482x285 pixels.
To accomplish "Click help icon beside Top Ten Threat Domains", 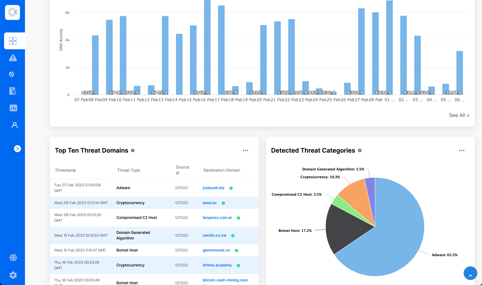I will tap(133, 150).
